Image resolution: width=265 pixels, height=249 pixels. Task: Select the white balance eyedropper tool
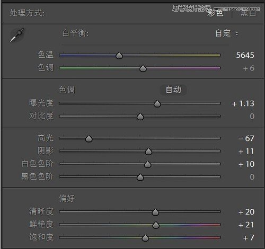(17, 35)
